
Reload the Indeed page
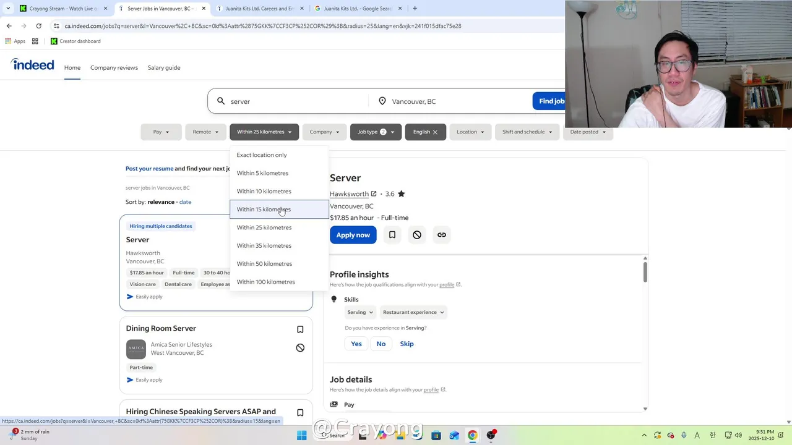click(38, 26)
